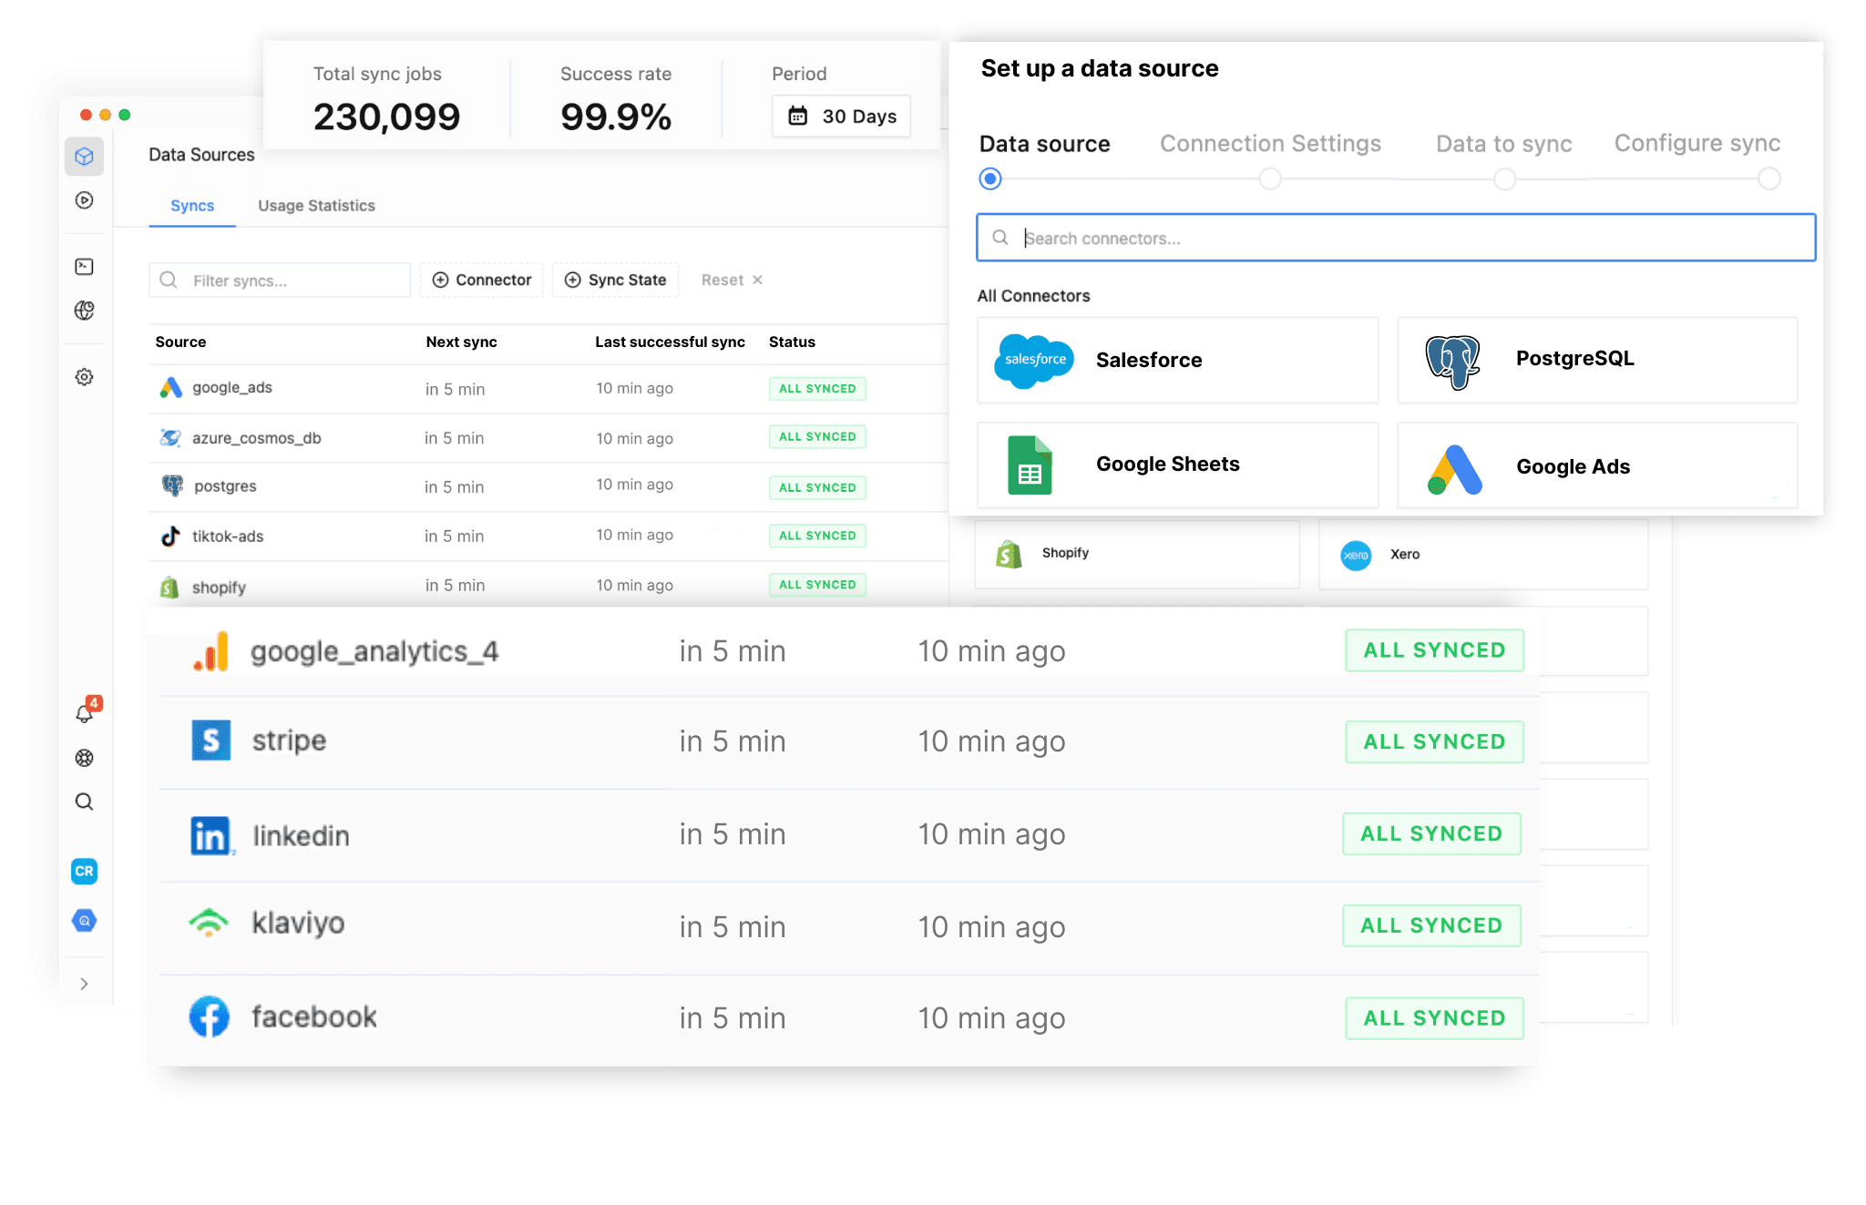Open the play/runs icon in the sidebar
Viewport: 1866px width, 1205px height.
tap(84, 200)
